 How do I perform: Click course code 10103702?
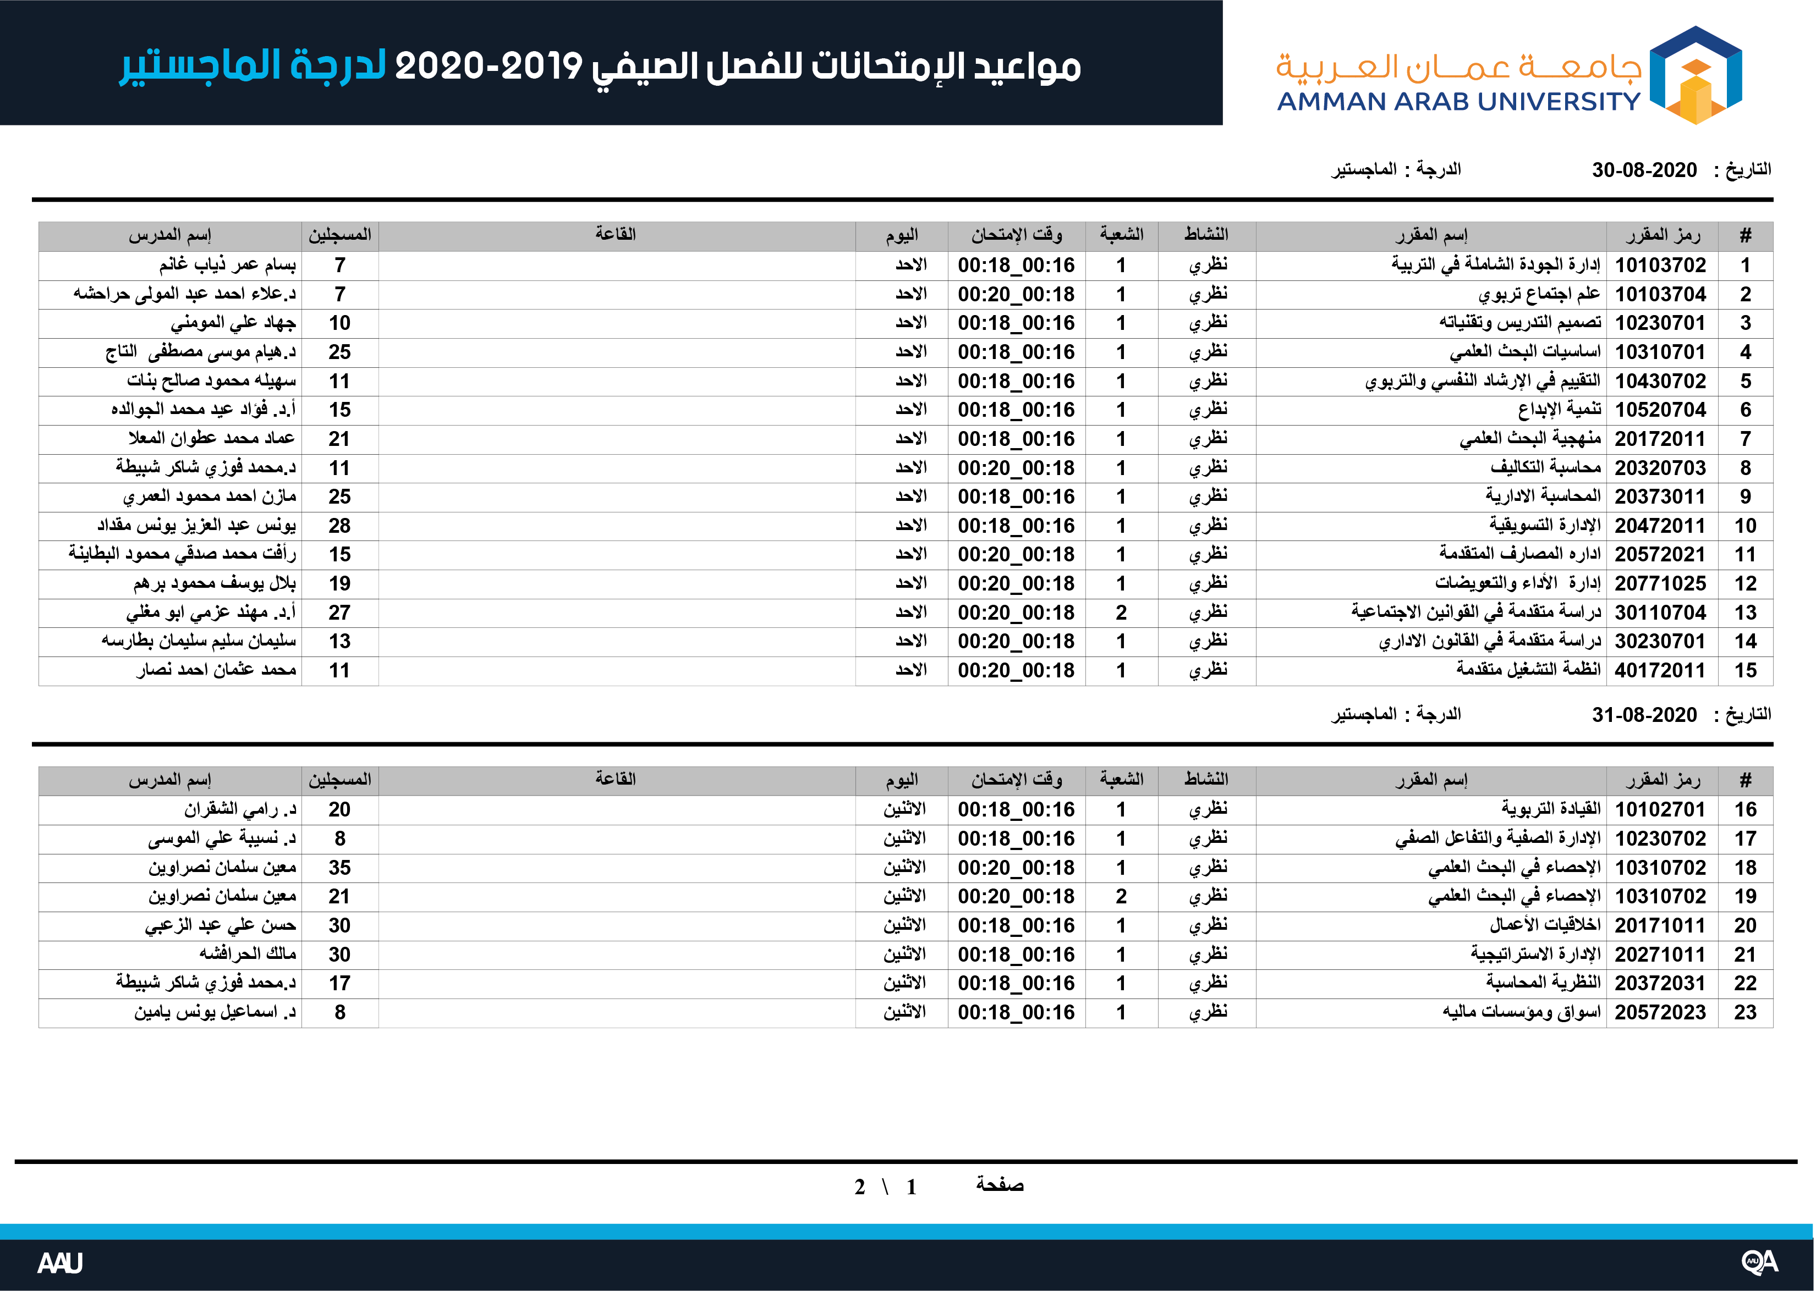(x=1660, y=266)
